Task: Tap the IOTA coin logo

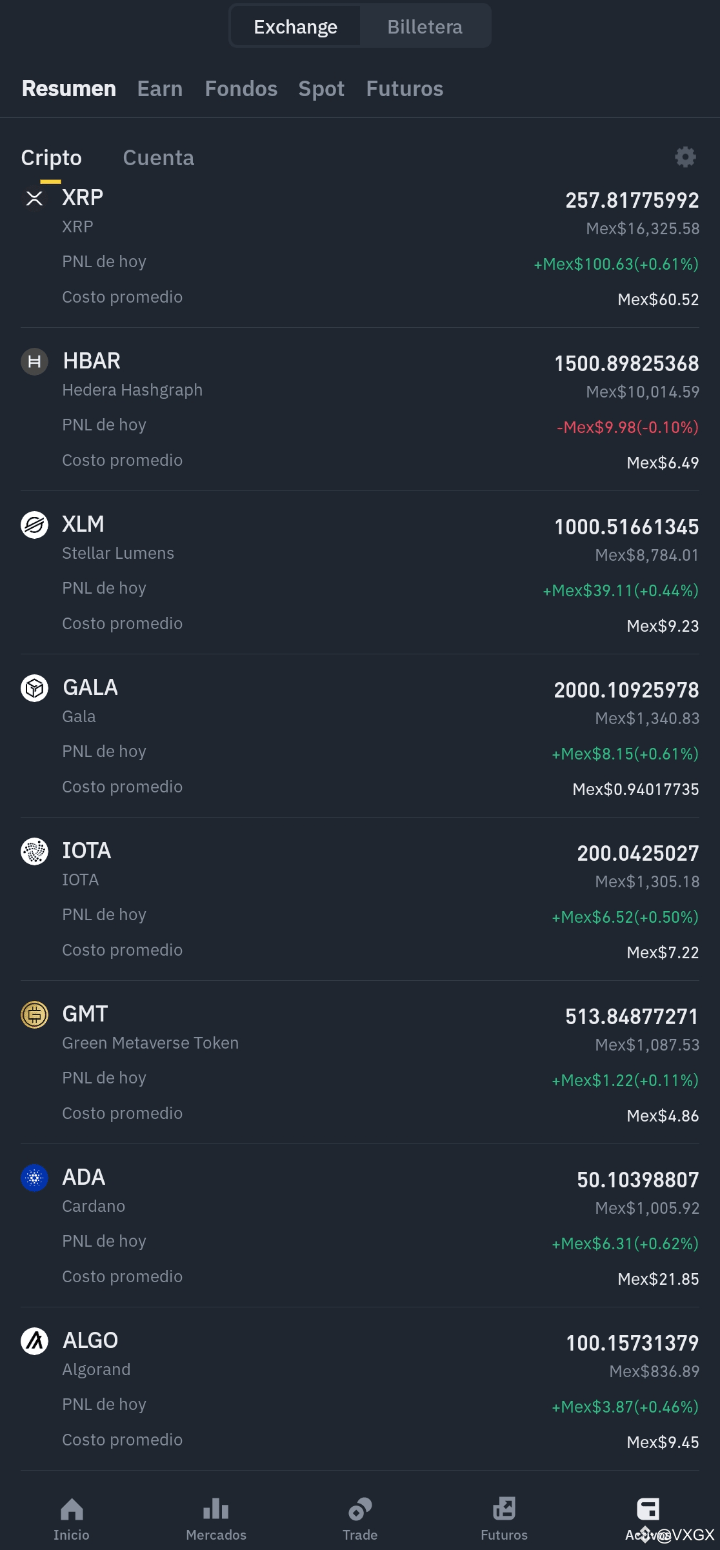Action: pyautogui.click(x=34, y=851)
